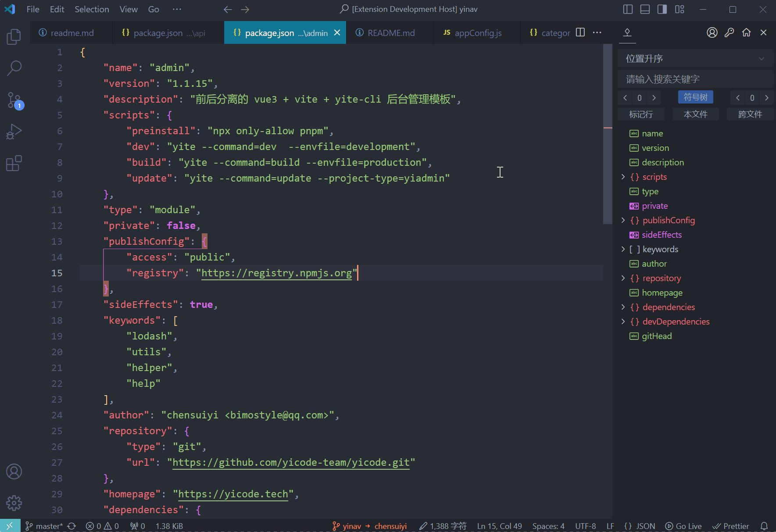Open the Accounts menu in activity bar
776x532 pixels.
coord(14,471)
